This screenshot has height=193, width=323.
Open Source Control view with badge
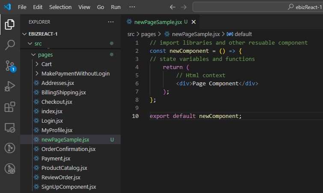click(x=10, y=66)
